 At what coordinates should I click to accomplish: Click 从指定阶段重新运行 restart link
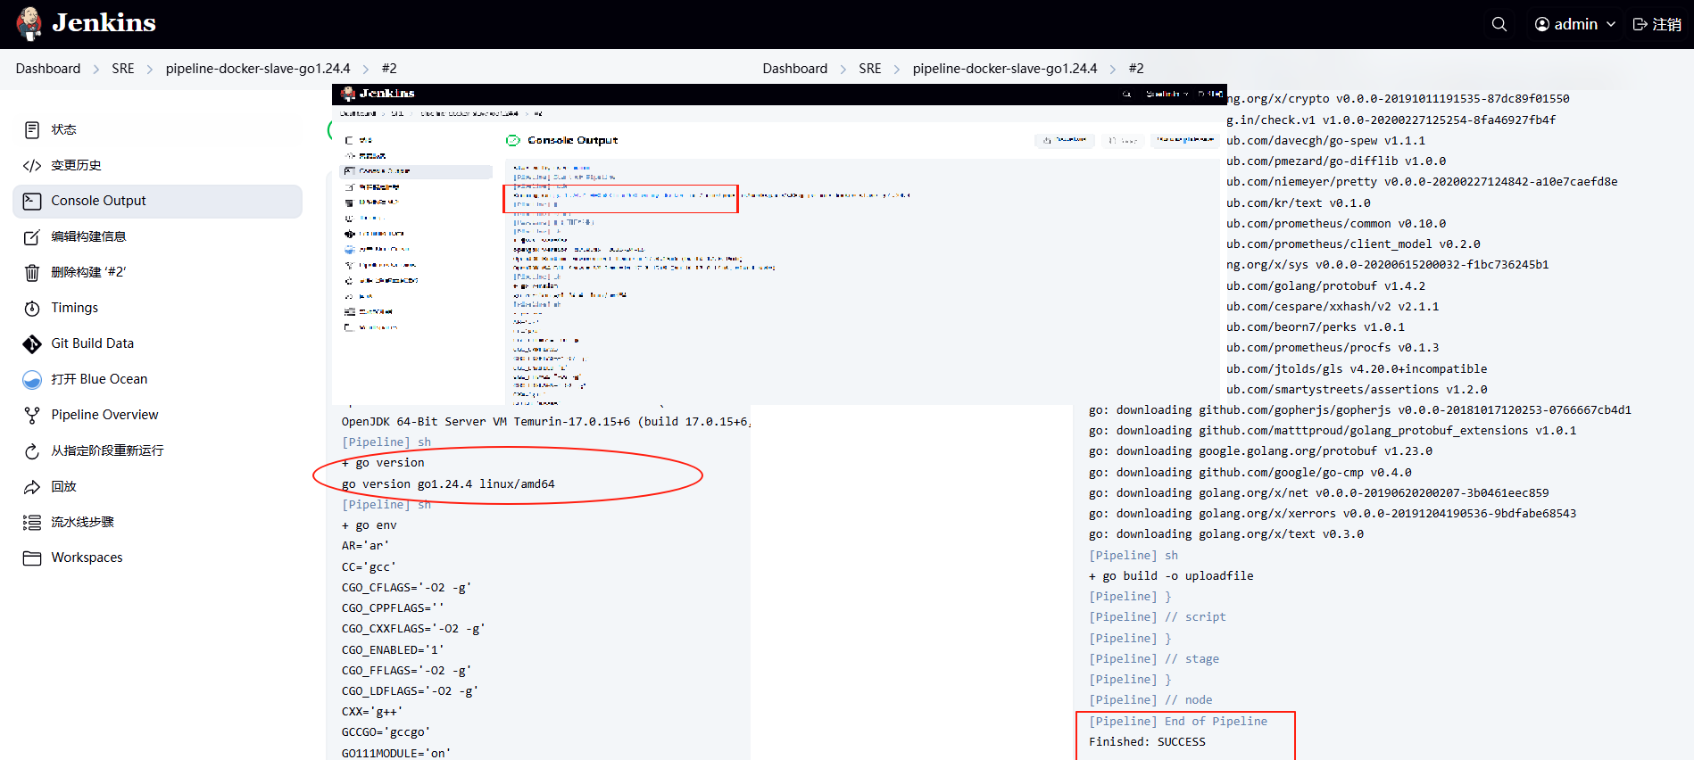pos(107,450)
